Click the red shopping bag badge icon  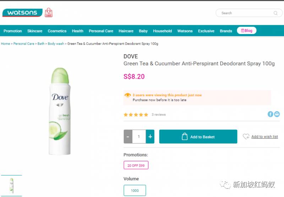coord(49,13)
